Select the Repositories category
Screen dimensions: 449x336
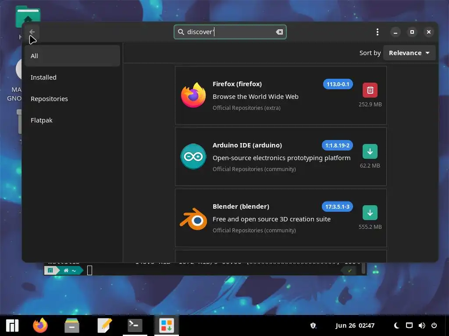72,99
